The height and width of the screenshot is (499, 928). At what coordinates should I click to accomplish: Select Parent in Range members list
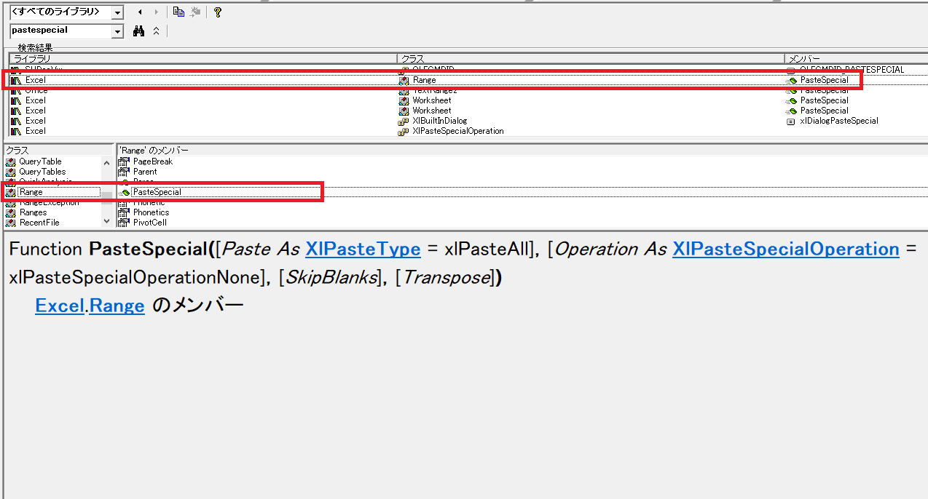[144, 172]
